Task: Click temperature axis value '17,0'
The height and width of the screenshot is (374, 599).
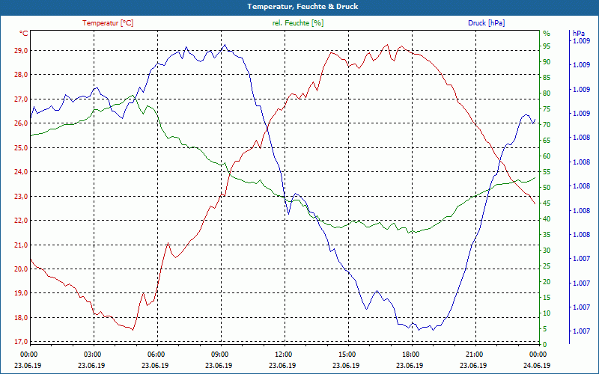Action: point(22,342)
